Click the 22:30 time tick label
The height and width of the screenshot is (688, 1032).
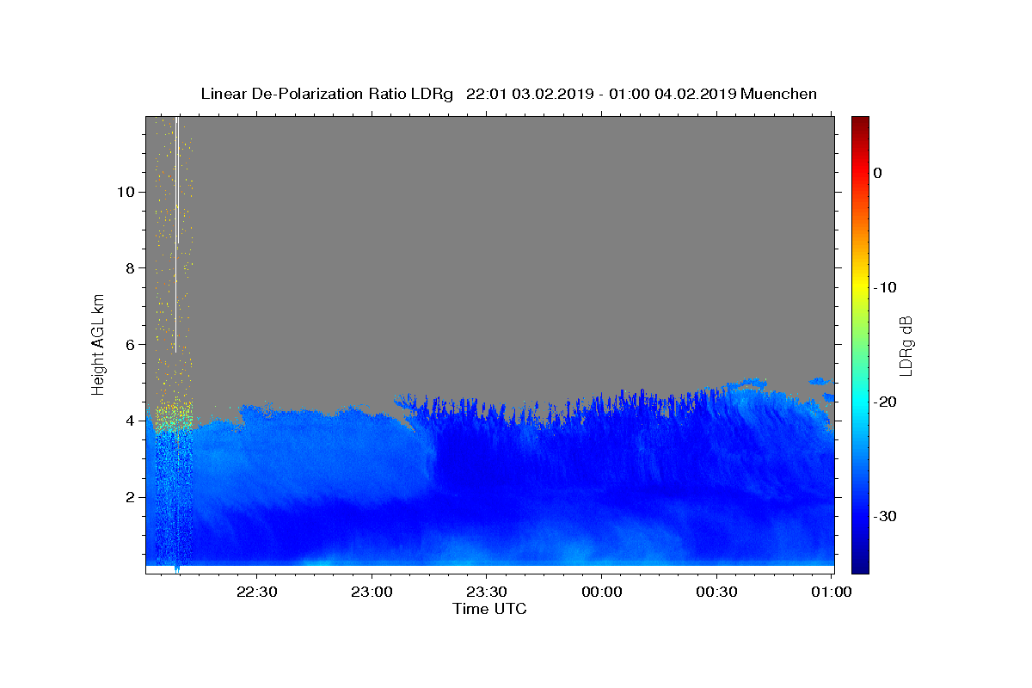tap(257, 592)
